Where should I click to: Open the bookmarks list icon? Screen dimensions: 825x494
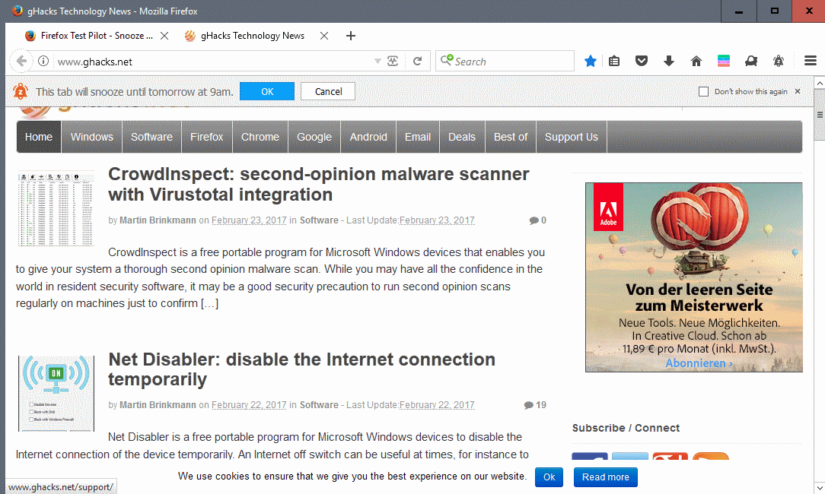pyautogui.click(x=615, y=62)
